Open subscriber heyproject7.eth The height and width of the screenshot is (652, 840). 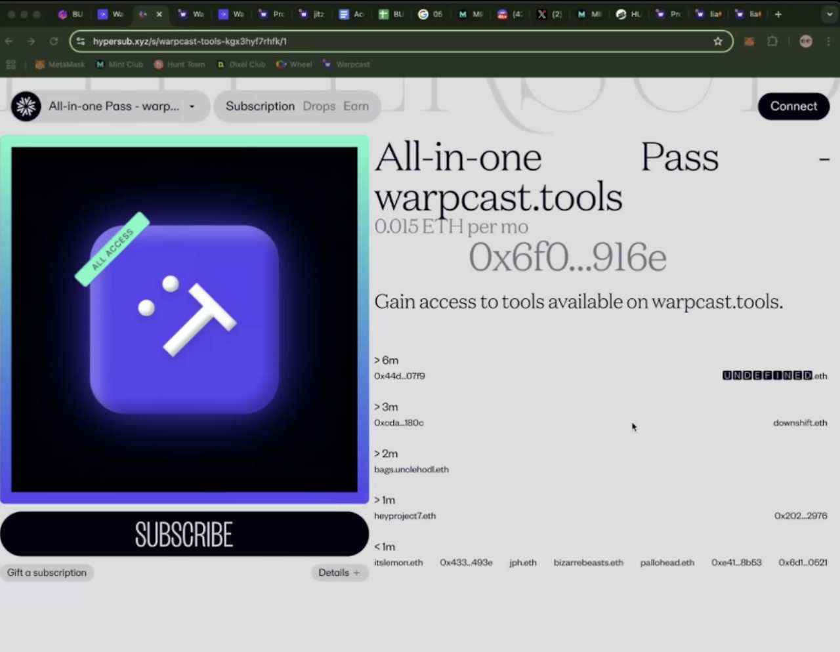click(x=405, y=516)
